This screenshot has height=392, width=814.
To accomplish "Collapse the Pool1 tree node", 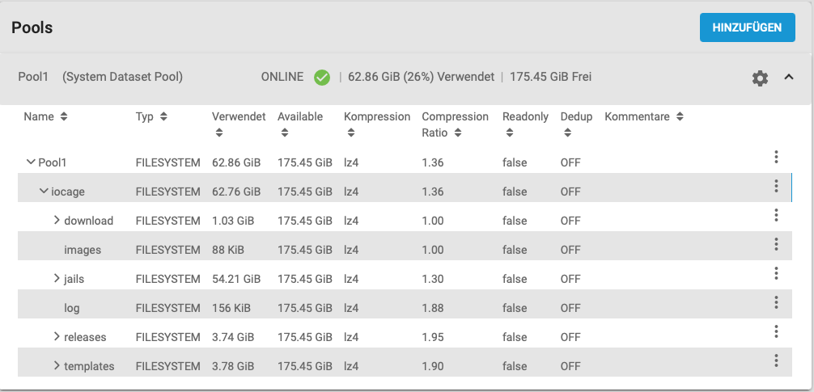I will click(x=31, y=162).
